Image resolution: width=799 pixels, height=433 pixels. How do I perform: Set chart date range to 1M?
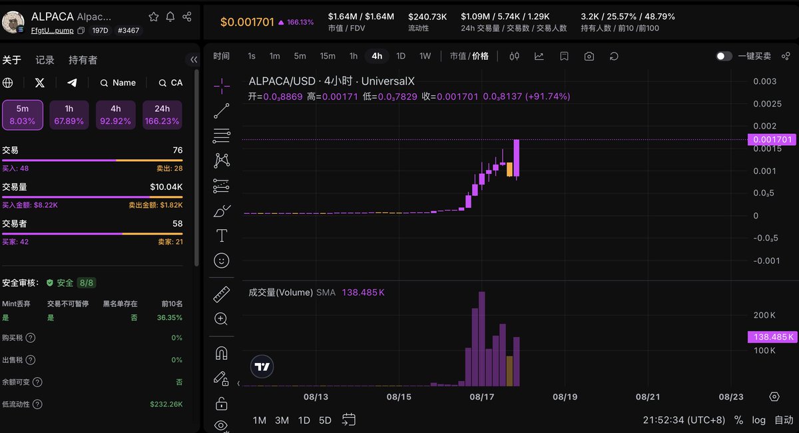[260, 420]
